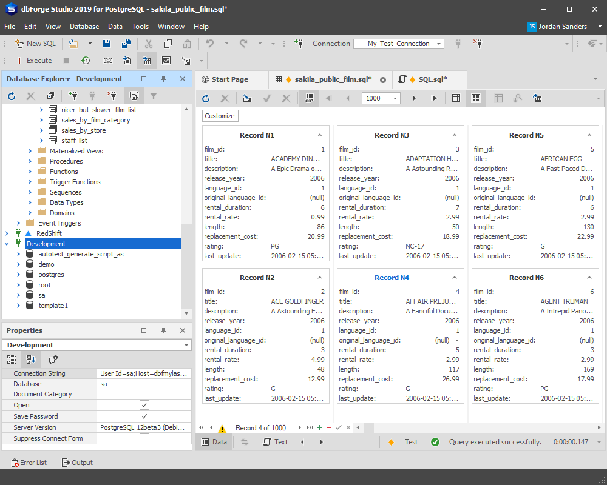Viewport: 607px width, 485px height.
Task: Switch to card view layout icon
Action: click(476, 98)
